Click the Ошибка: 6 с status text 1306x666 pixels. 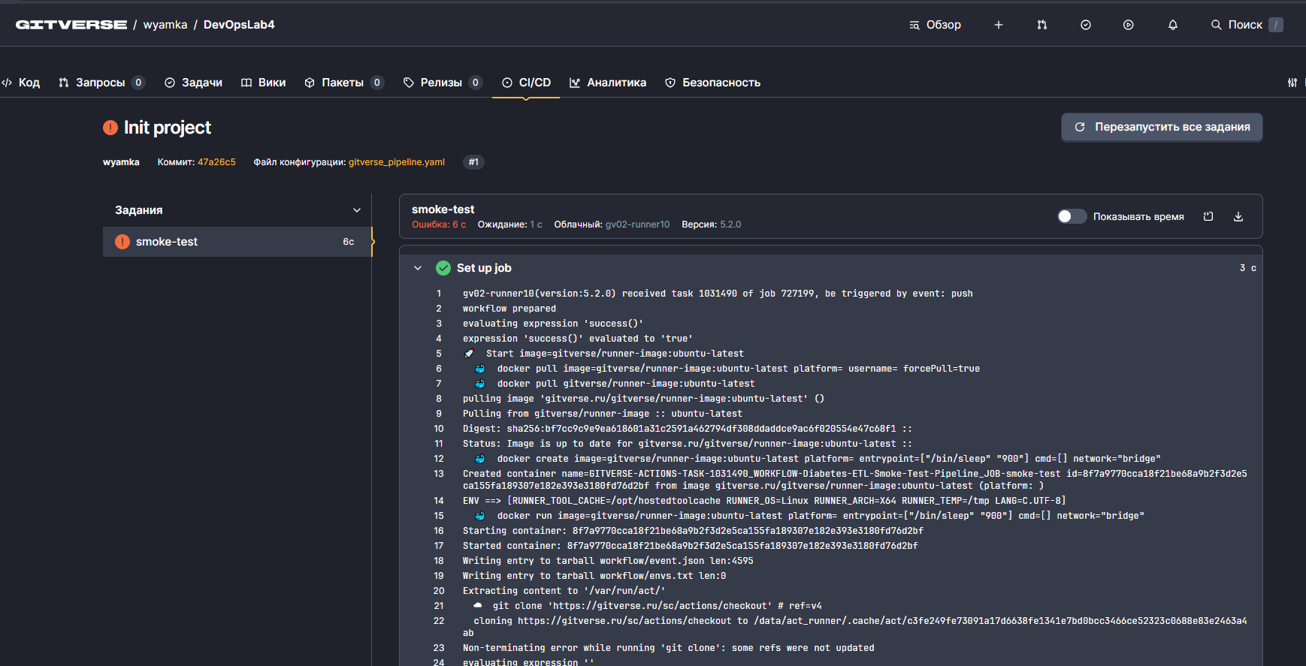439,225
